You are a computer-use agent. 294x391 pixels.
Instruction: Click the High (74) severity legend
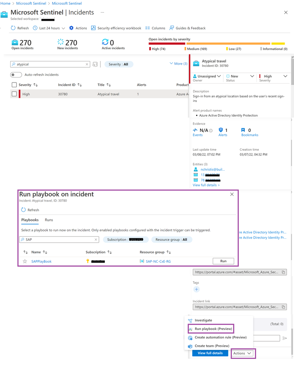157,49
